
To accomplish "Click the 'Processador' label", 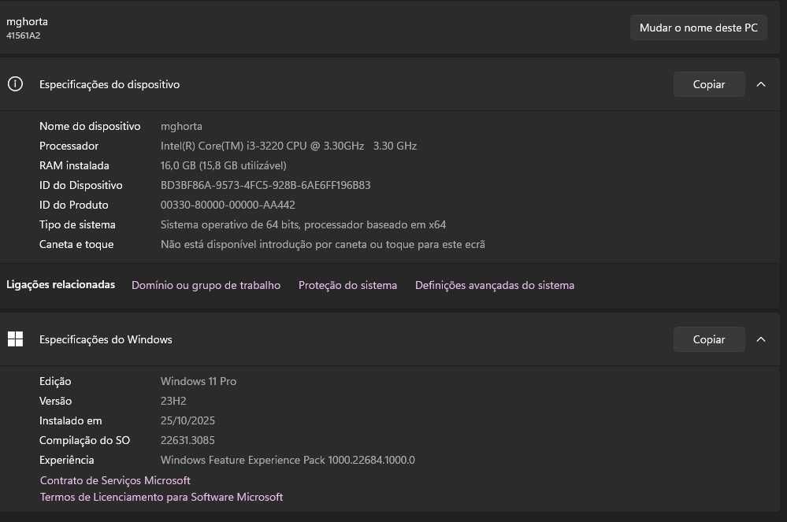I will tap(69, 146).
